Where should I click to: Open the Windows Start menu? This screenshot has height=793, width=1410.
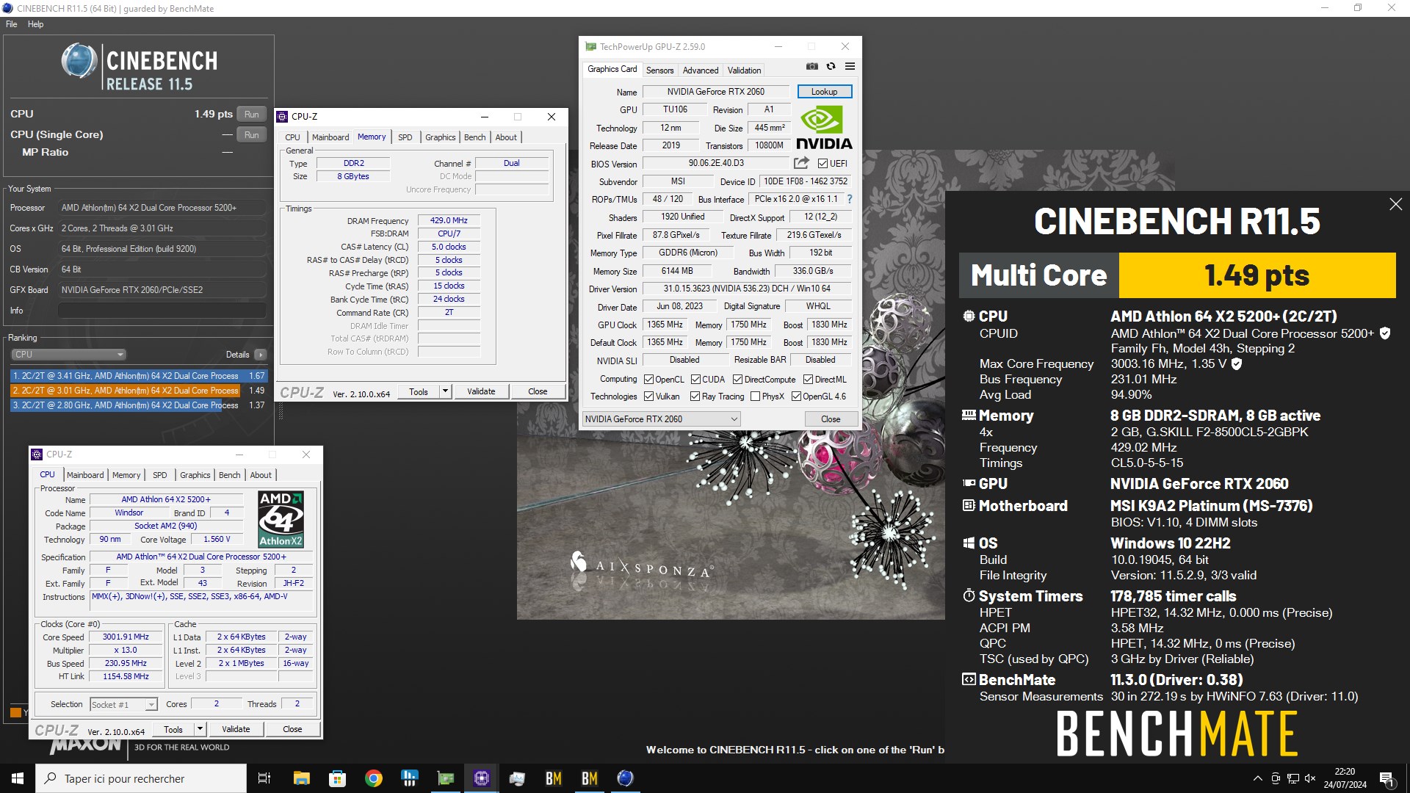pos(18,778)
